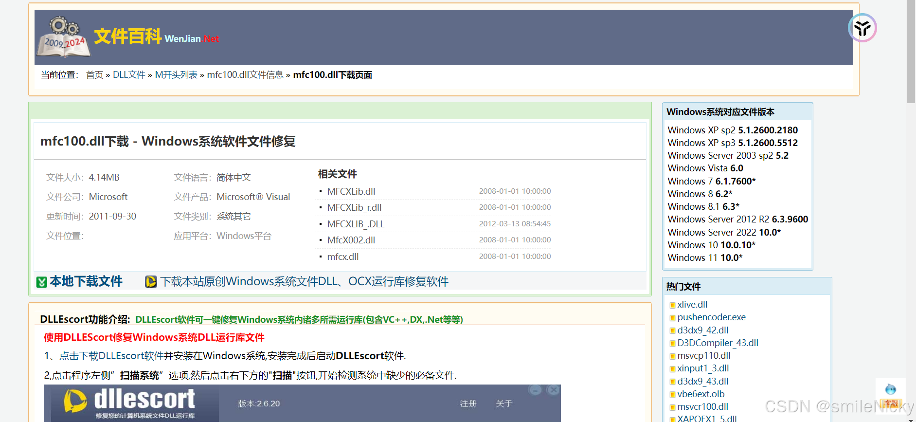Open the pushencoder.exe hot file link
The height and width of the screenshot is (422, 916).
coord(711,317)
